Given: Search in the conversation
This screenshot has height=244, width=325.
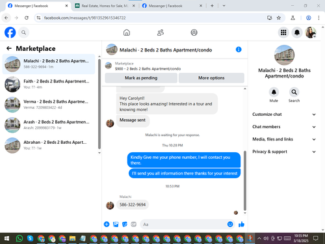Looking at the screenshot, I should pyautogui.click(x=294, y=92).
